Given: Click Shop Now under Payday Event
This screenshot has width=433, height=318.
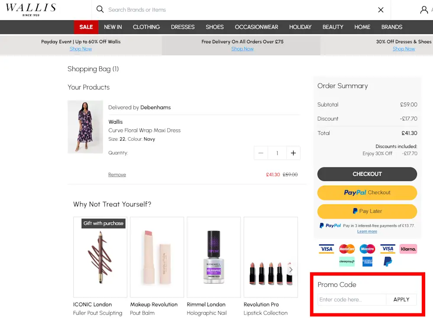Looking at the screenshot, I should [x=81, y=49].
